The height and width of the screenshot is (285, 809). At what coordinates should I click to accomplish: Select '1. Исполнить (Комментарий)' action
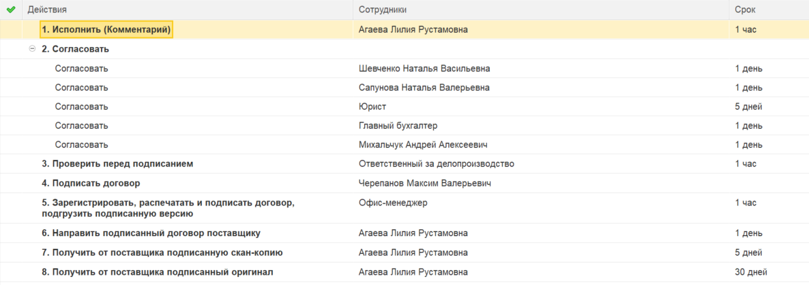pyautogui.click(x=106, y=30)
